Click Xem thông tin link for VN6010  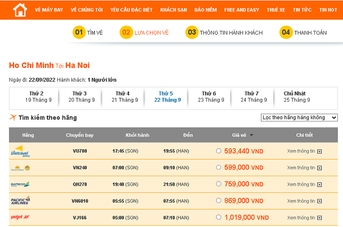click(301, 201)
